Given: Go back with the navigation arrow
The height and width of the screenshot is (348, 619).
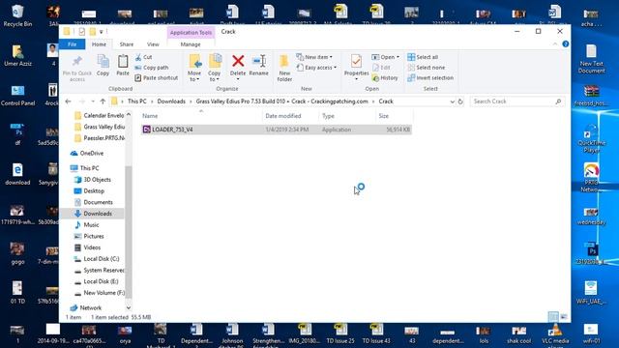Looking at the screenshot, I should tap(69, 101).
